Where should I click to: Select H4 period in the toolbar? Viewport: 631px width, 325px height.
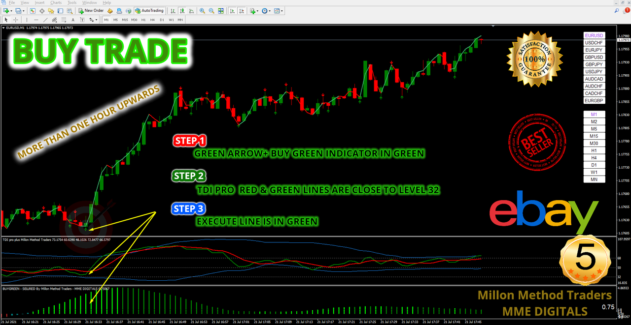(152, 20)
